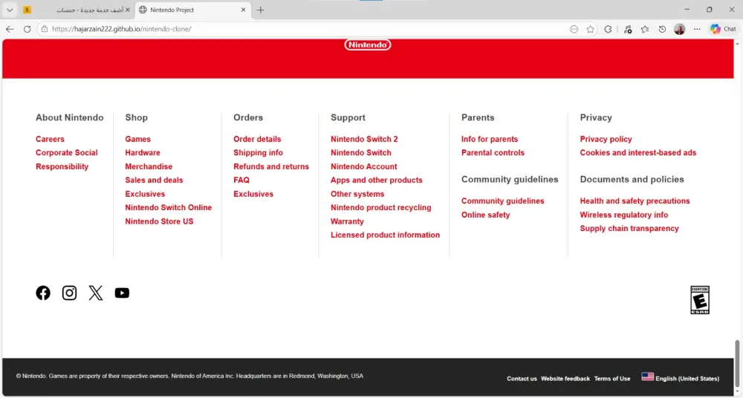Screen dimensions: 743x398
Task: Open the Careers link
Action: point(50,139)
